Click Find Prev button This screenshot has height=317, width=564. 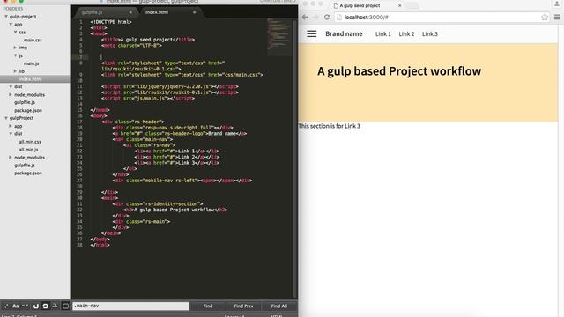(x=243, y=306)
